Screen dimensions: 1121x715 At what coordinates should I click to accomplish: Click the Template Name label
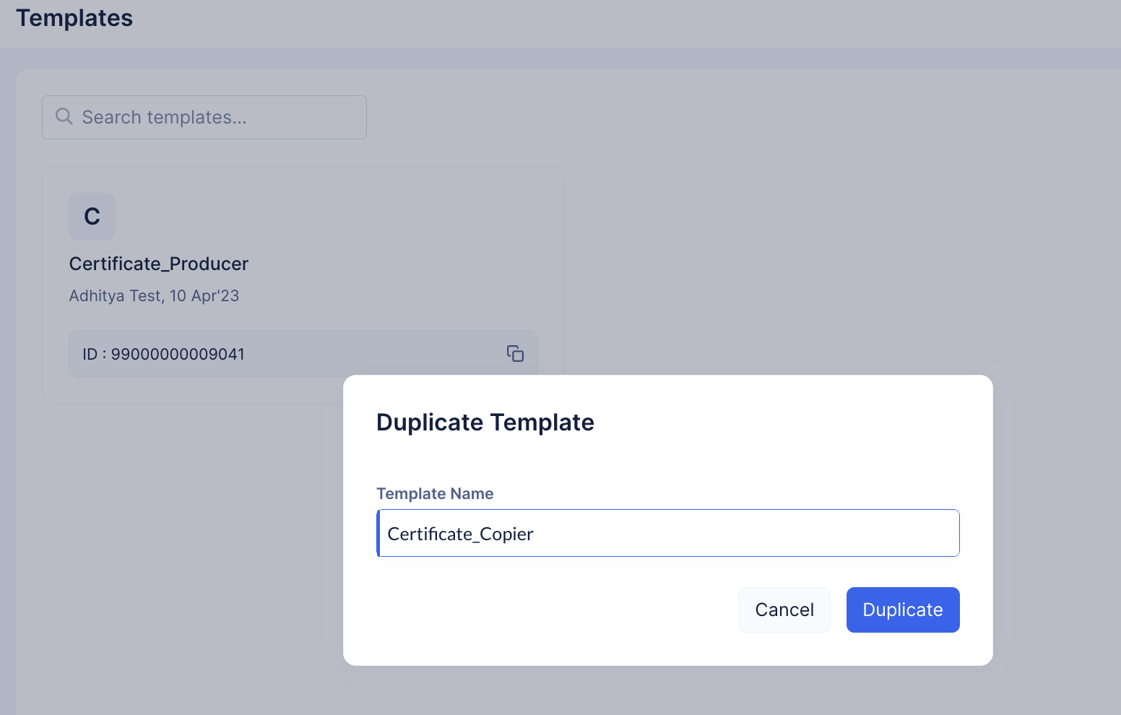coord(435,493)
